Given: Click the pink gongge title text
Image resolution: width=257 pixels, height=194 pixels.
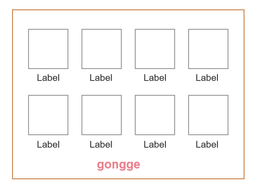Looking at the screenshot, I should (x=119, y=165).
